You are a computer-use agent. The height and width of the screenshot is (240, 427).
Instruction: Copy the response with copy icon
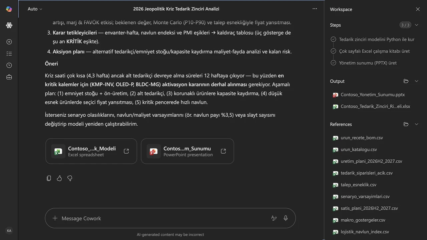(x=49, y=178)
